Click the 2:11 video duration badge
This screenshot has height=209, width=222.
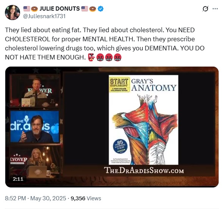pos(18,179)
